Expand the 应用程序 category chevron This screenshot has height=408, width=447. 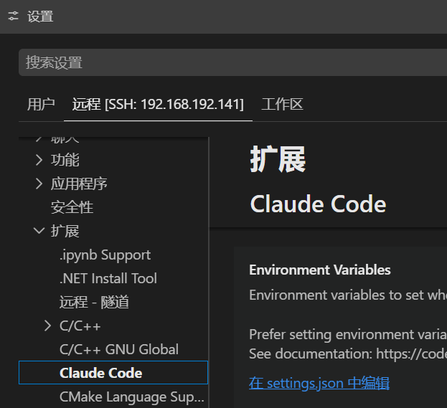[39, 184]
